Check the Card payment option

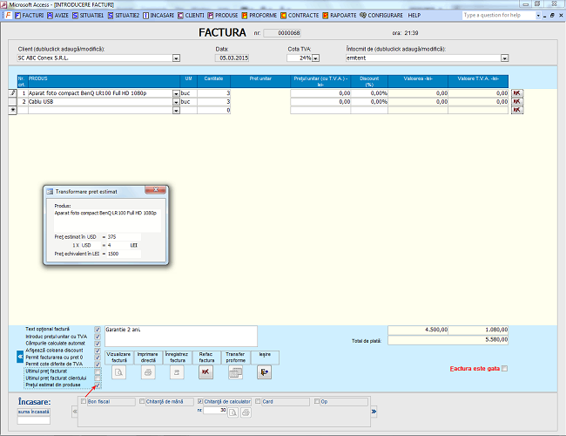click(x=258, y=401)
